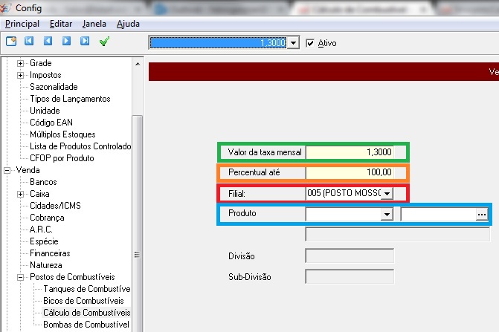The height and width of the screenshot is (332, 499).
Task: Expand the Grade tree node
Action: [20, 63]
